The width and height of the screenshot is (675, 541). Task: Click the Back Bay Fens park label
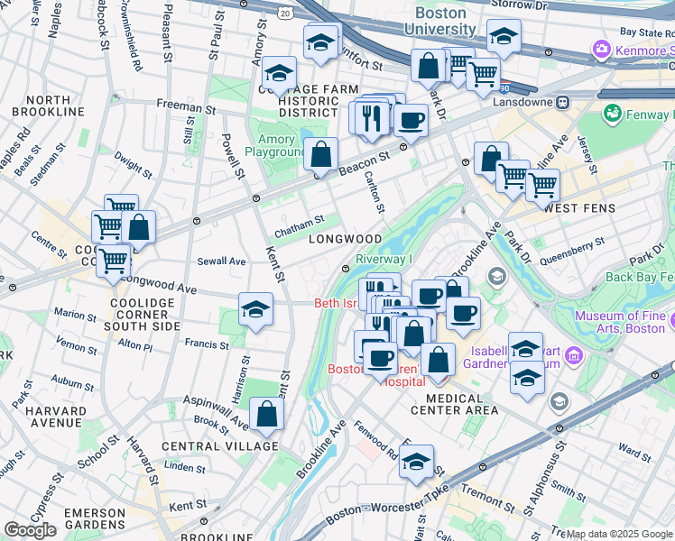tap(640, 277)
